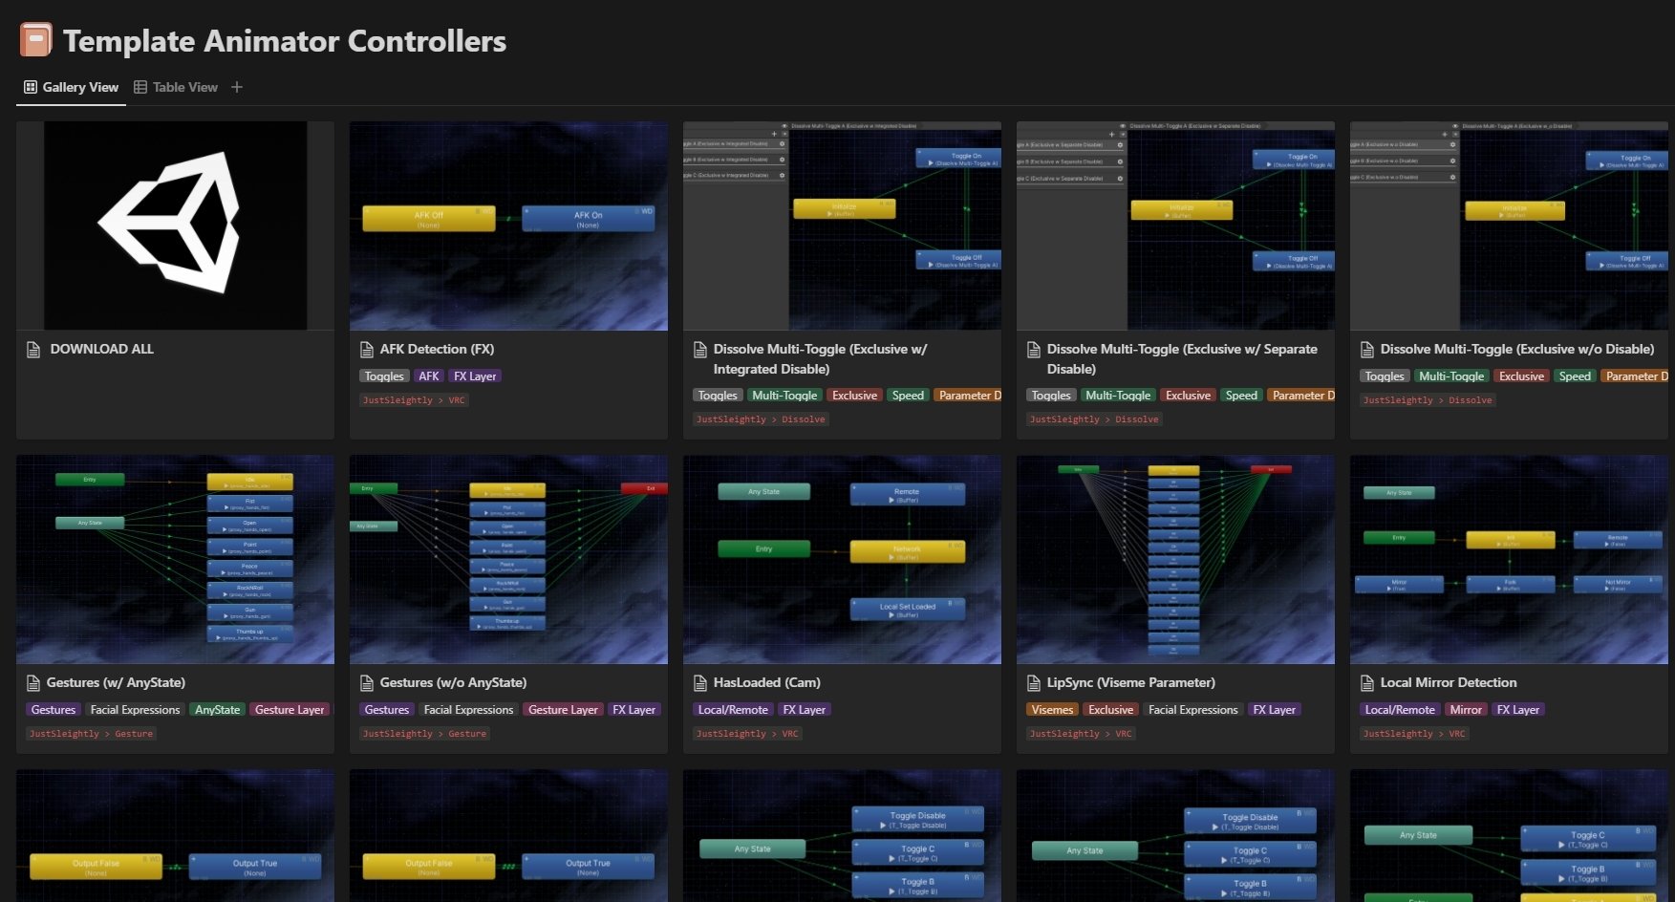Click the page icon beside Gestures (w/o AnyState)
Viewport: 1675px width, 902px height.
pyautogui.click(x=367, y=682)
